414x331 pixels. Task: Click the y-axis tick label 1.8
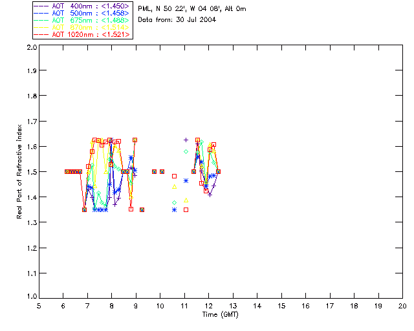[32, 96]
